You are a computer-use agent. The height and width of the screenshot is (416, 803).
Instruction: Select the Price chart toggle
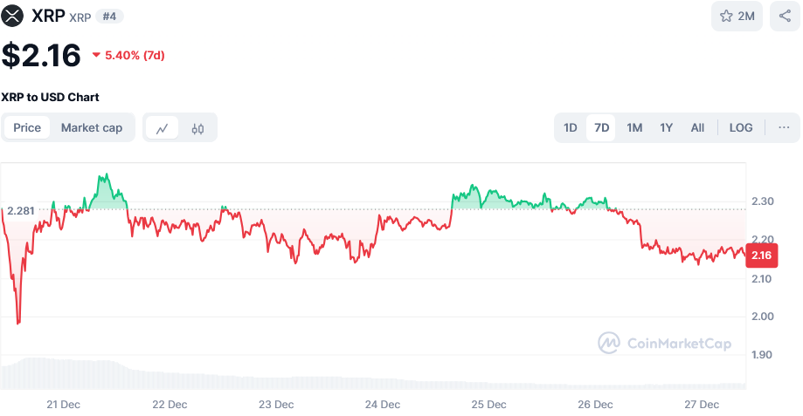tap(27, 127)
